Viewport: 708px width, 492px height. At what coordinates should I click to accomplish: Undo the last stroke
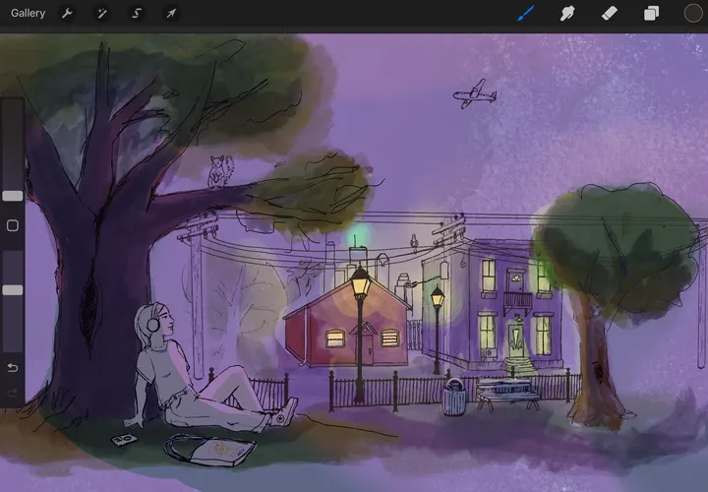click(13, 368)
